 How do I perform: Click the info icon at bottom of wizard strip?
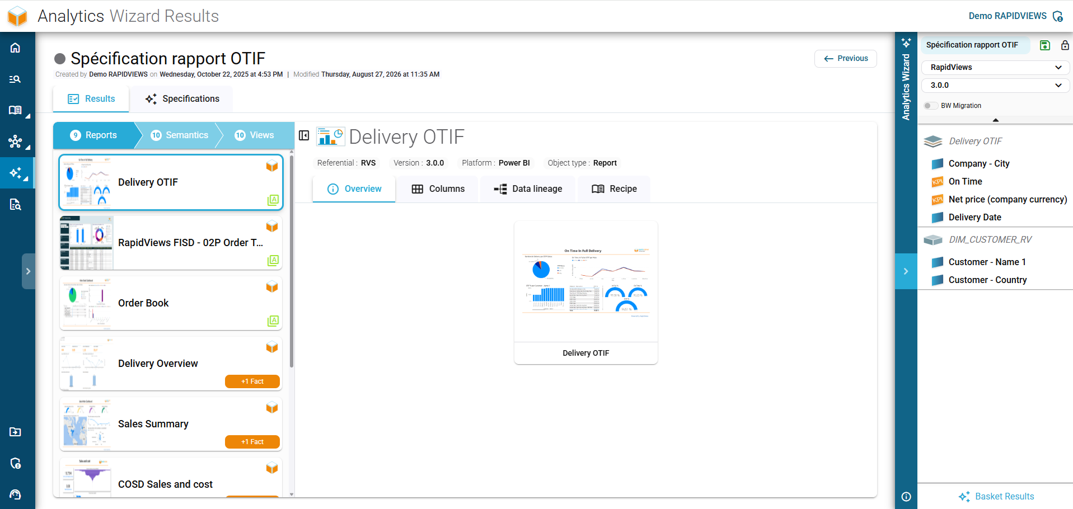906,497
